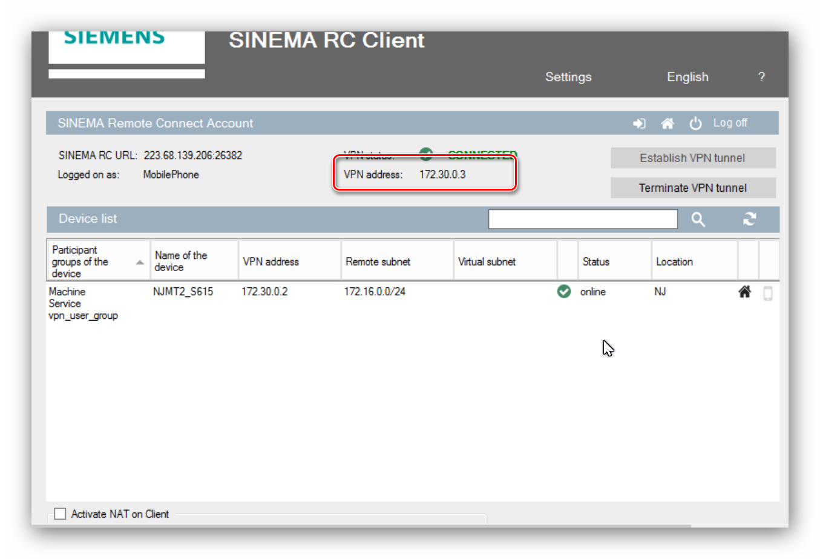Select device name NJMT2_S615

click(x=183, y=292)
